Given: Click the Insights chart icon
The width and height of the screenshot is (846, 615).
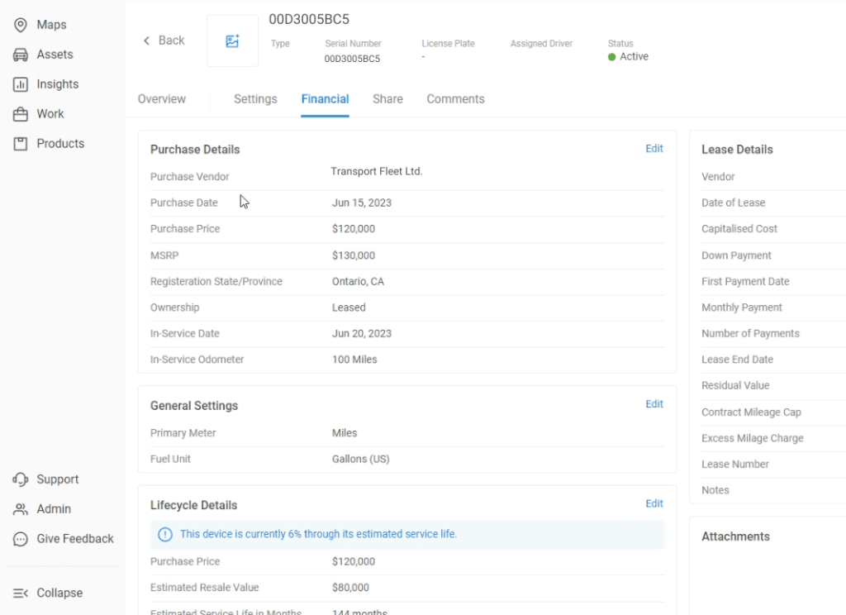Looking at the screenshot, I should click(x=21, y=84).
